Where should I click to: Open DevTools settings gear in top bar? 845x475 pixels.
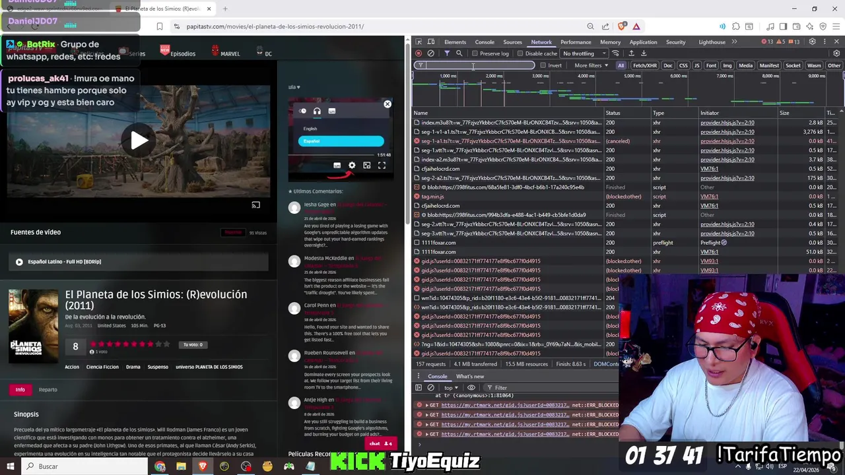tap(812, 42)
